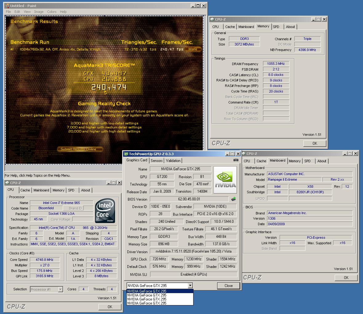This screenshot has width=363, height=314.
Task: Click the DRAM Frequency 1055.3 MHz value
Action: (276, 64)
